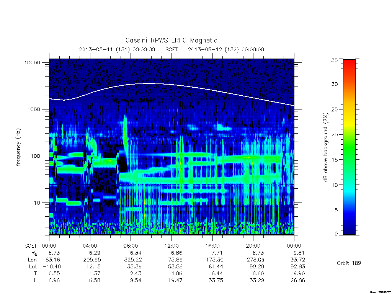Click the Lat value 61.44
392x294 pixels.
[x=216, y=266]
